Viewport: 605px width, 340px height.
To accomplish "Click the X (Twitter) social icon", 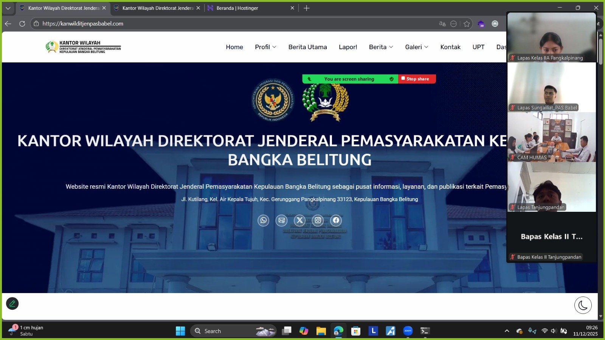I will point(299,220).
